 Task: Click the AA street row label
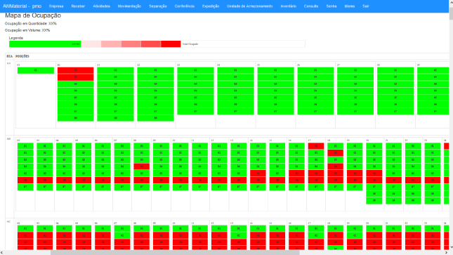8,64
